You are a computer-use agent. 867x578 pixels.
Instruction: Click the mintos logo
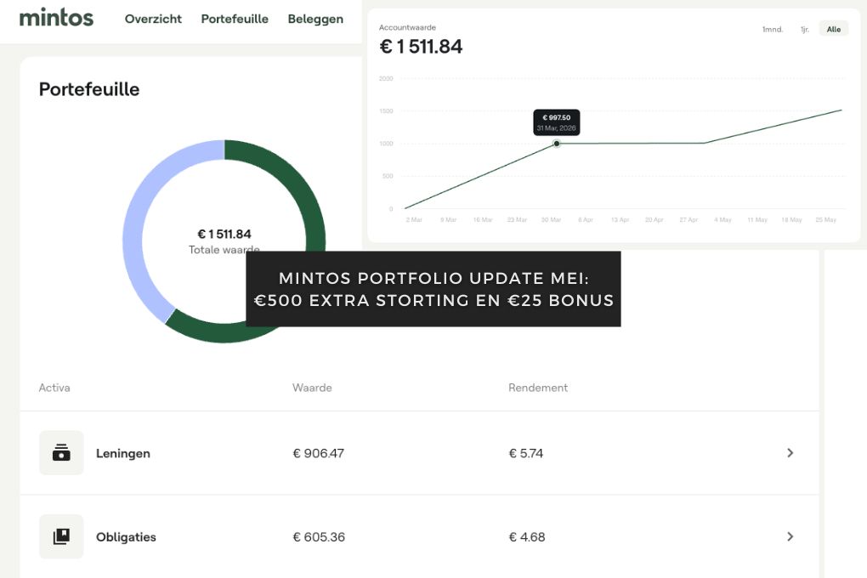(56, 17)
